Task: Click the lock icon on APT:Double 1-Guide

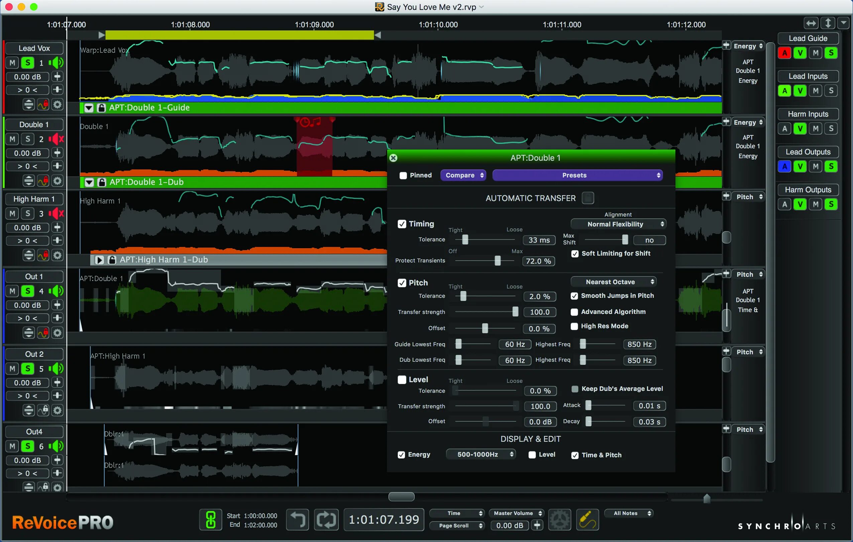Action: (101, 108)
